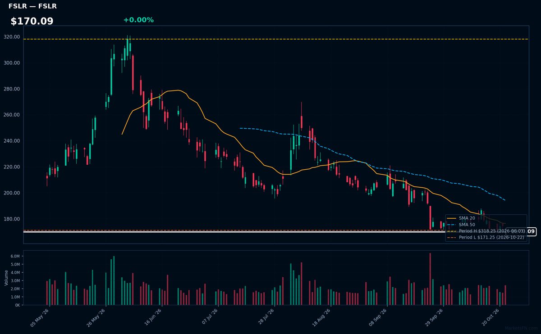Click the 1.0M volume axis label
The image size is (541, 334).
point(15,297)
